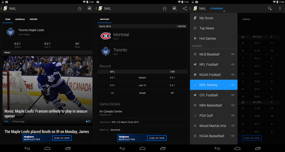Open search in the standings screen
Viewport: 285px width, 152px height.
tap(270, 9)
